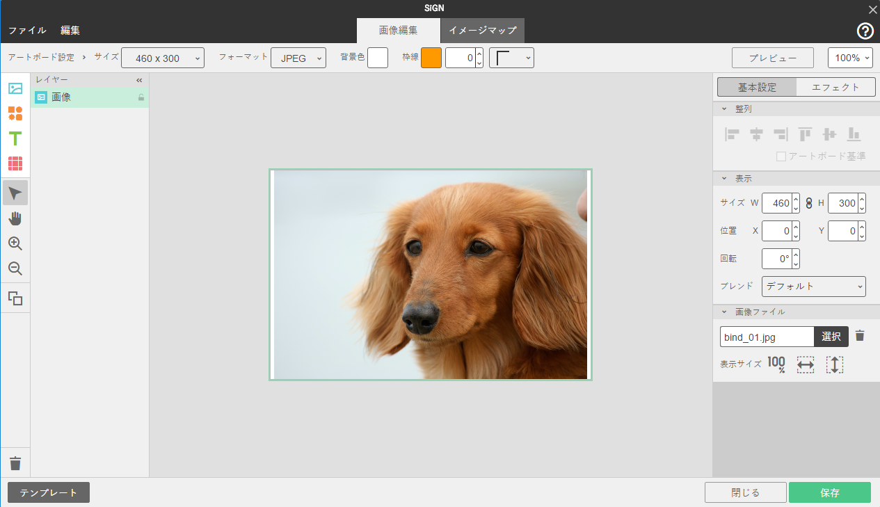Select the dog image on canvas
Viewport: 880px width, 507px height.
pyautogui.click(x=431, y=275)
